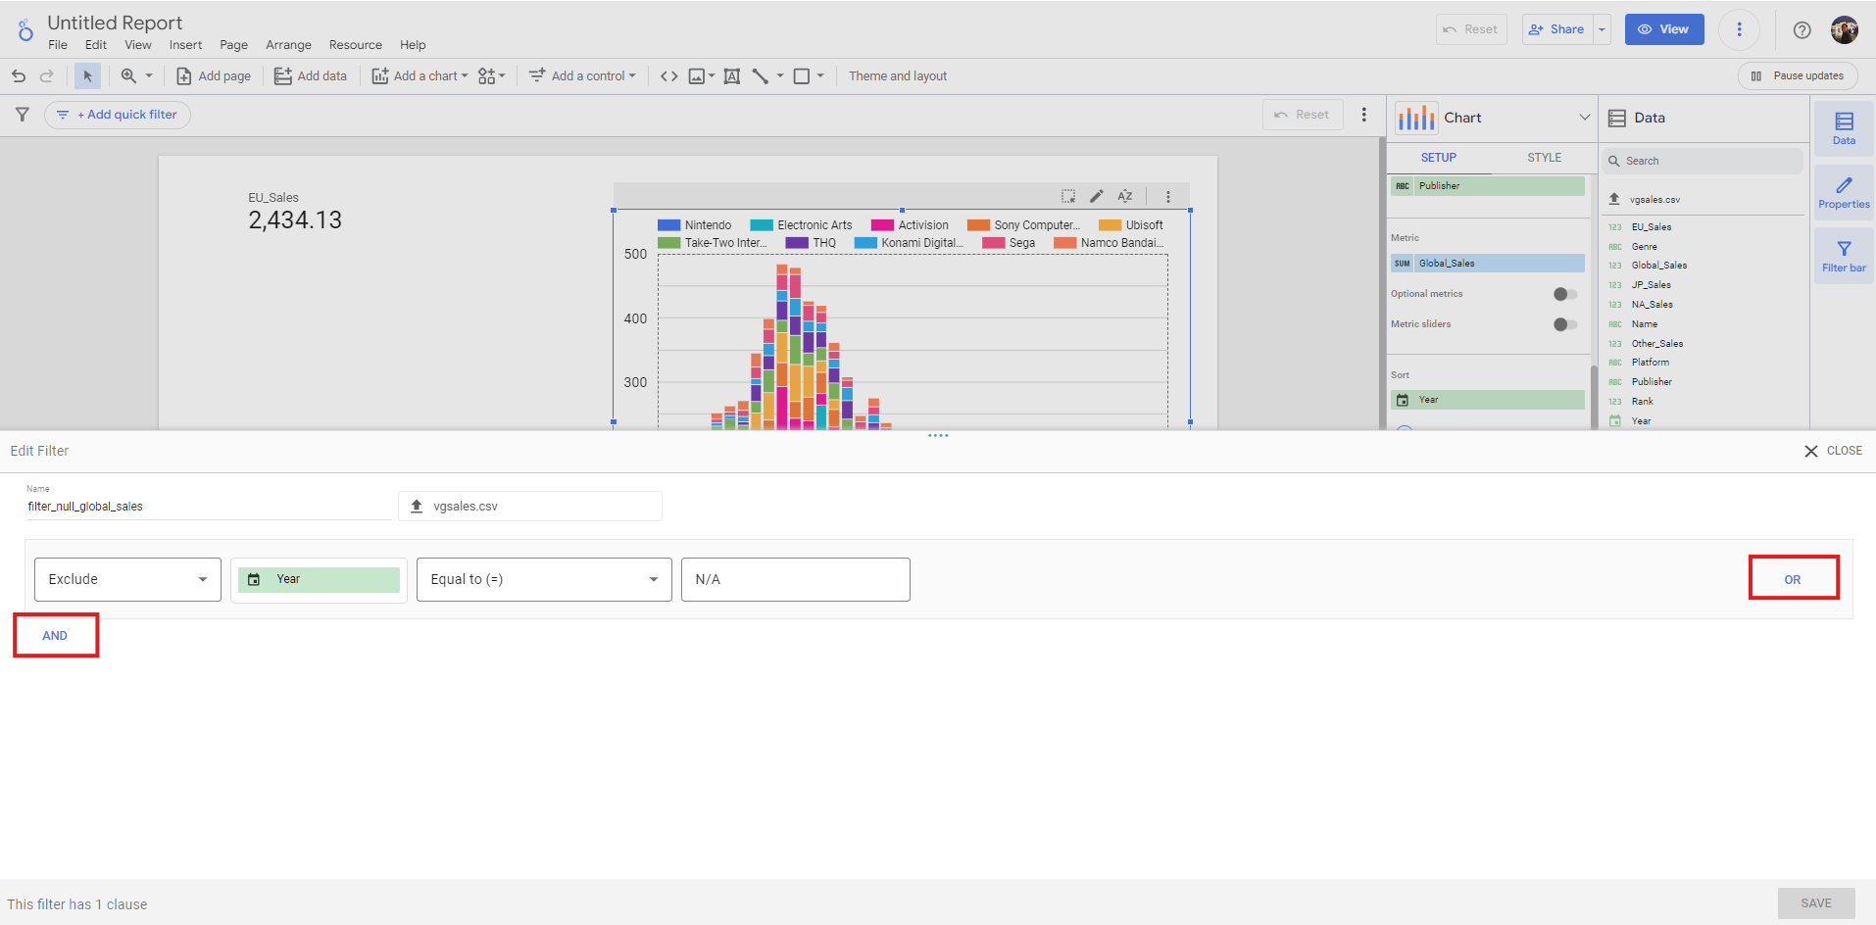Click the embed URL code icon
1876x925 pixels.
(668, 75)
